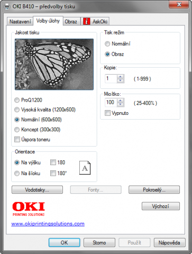Cancel with the Storno button
192x254 pixels.
[99, 242]
